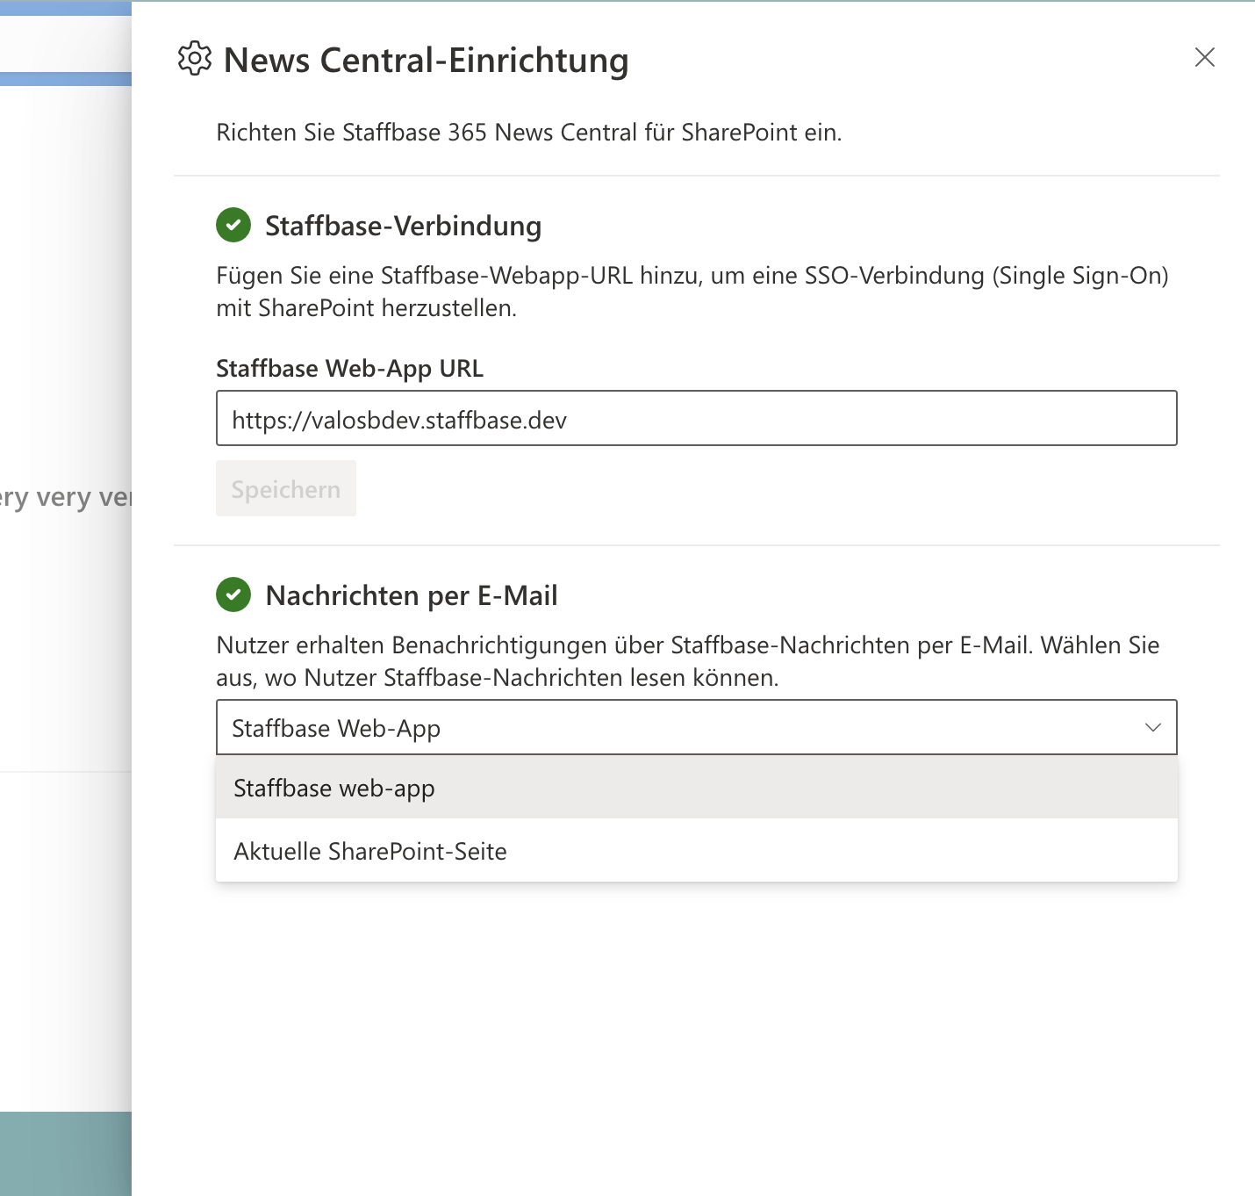Click the dropdown chevron arrow

(1153, 727)
